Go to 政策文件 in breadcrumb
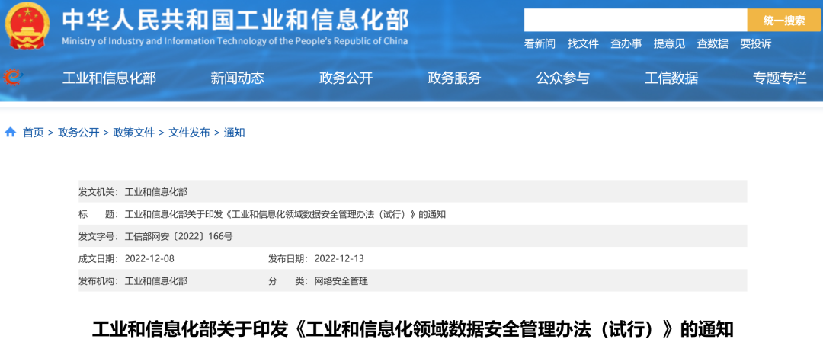 (x=134, y=133)
